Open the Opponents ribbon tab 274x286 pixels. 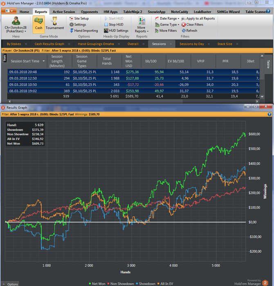coord(89,12)
